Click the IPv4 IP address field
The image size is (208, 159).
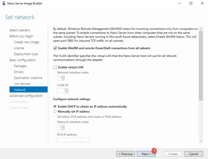click(73, 140)
